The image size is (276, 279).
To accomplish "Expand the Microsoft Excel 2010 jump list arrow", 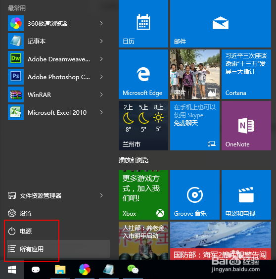I will 101,112.
